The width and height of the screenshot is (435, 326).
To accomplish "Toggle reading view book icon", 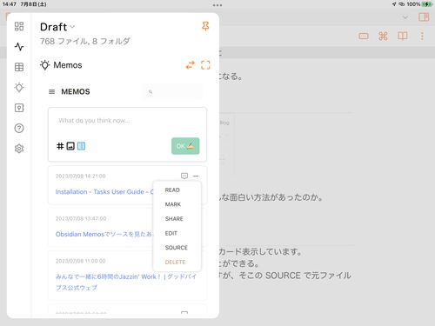I will [403, 37].
